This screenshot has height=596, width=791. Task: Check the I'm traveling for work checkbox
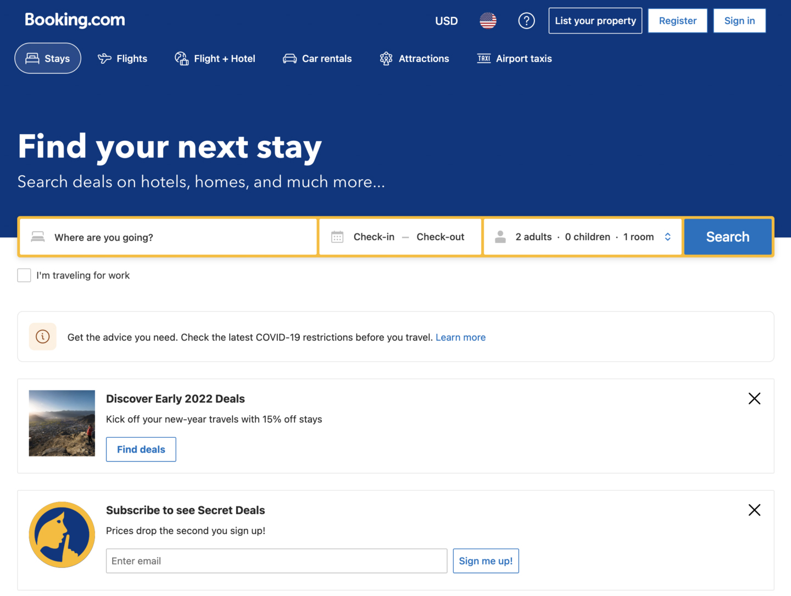coord(24,275)
